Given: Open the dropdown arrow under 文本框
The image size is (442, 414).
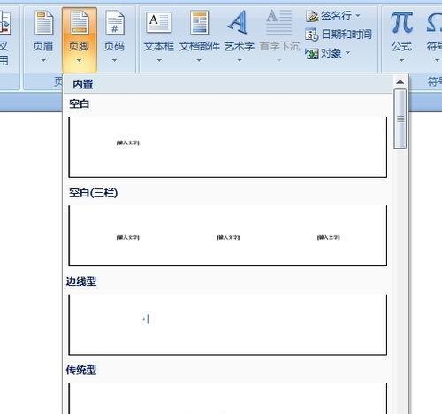Looking at the screenshot, I should pyautogui.click(x=159, y=60).
